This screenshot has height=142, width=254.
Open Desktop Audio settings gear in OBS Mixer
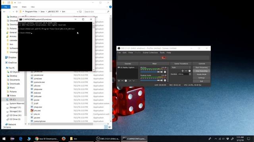165,80
